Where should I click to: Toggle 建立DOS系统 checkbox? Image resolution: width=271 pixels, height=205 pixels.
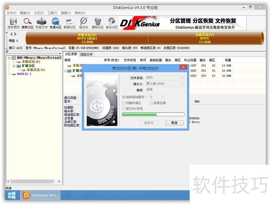[124, 109]
